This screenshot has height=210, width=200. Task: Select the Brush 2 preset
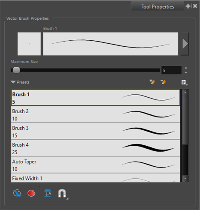[x=96, y=114]
